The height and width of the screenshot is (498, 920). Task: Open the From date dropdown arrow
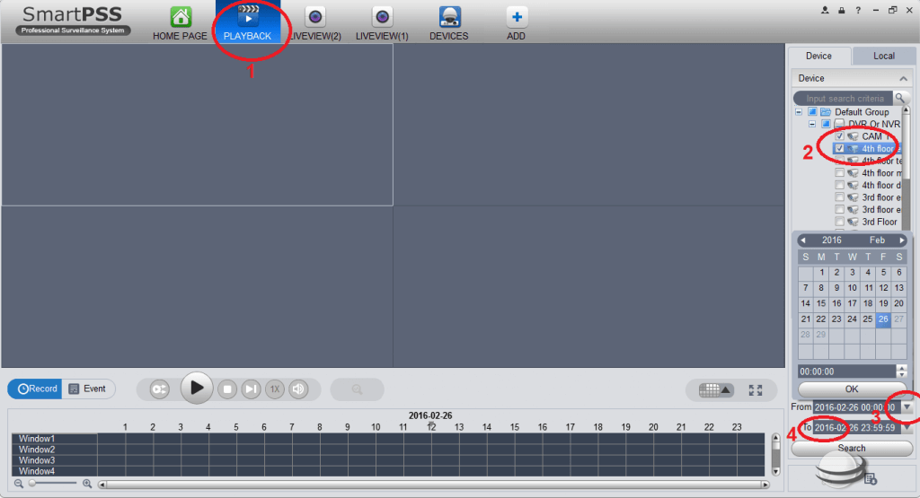click(x=907, y=407)
